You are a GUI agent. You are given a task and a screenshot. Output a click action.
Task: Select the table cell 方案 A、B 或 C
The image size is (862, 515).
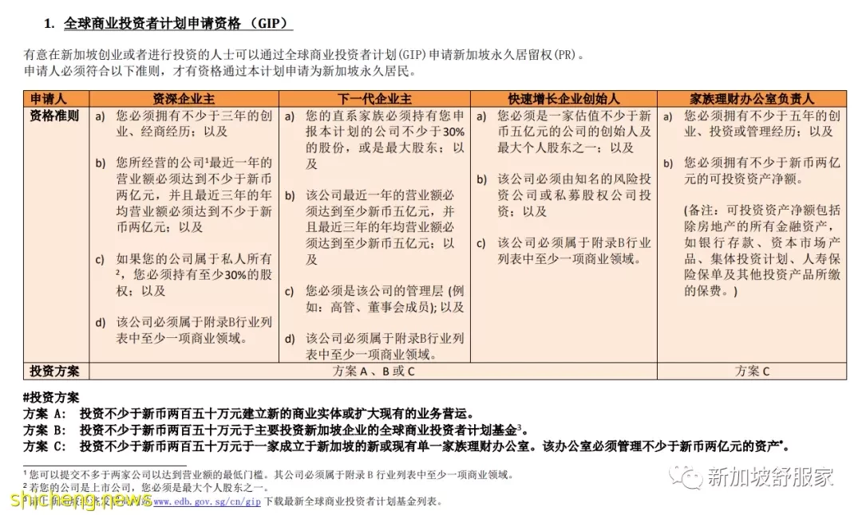coord(374,372)
